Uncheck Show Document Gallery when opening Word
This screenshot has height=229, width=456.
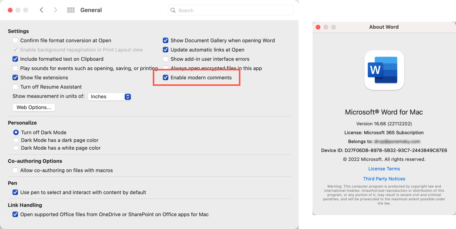click(x=166, y=40)
